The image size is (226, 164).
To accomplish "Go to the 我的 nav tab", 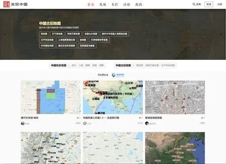I will tap(139, 4).
